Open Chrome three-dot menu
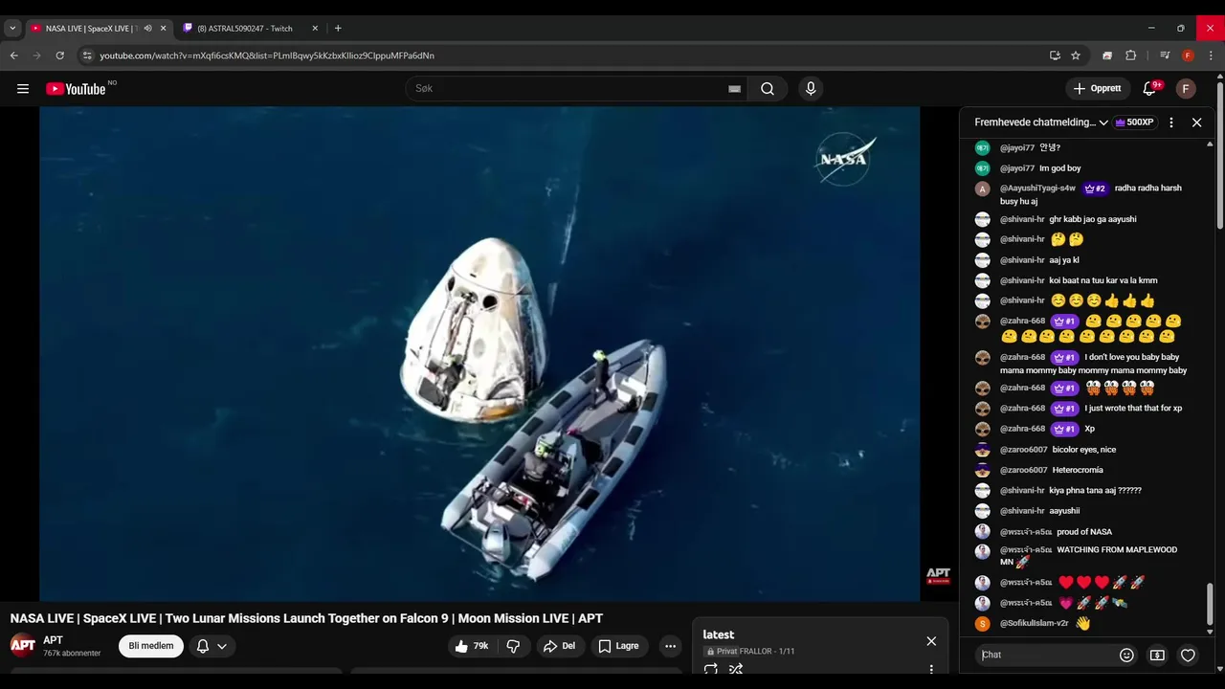Viewport: 1225px width, 689px height. [1212, 56]
